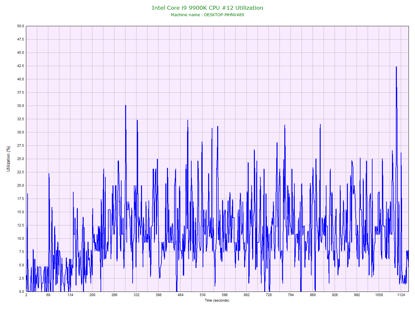The width and height of the screenshot is (415, 311).
Task: Pick the "2.5" utilization tick label
Action: click(22, 278)
